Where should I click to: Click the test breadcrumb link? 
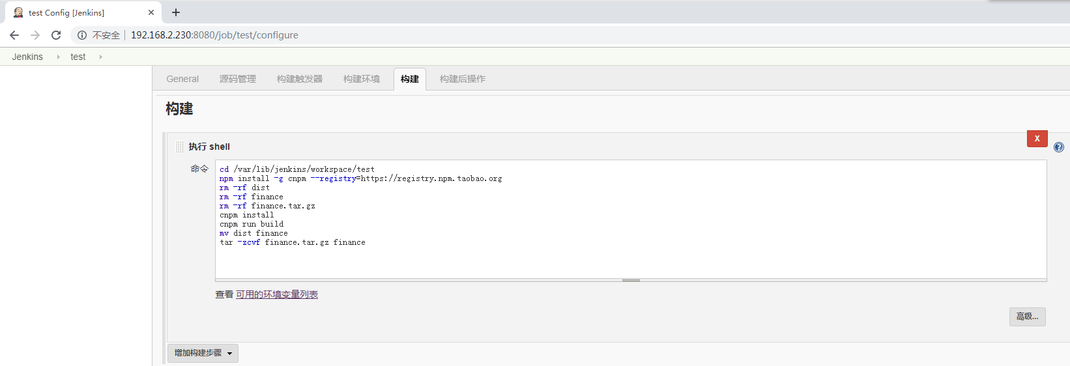click(x=78, y=57)
